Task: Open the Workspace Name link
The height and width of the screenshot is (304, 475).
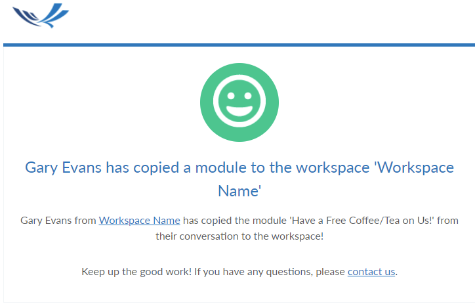Action: [139, 221]
